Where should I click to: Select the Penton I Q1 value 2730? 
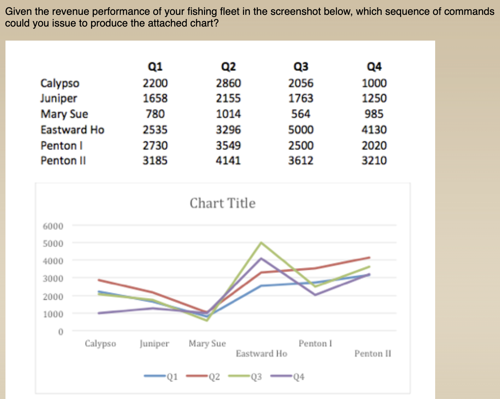155,146
